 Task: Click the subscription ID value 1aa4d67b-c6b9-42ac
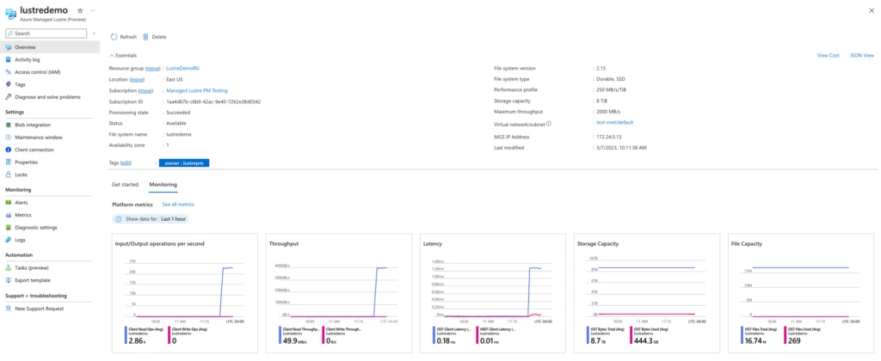(x=213, y=101)
